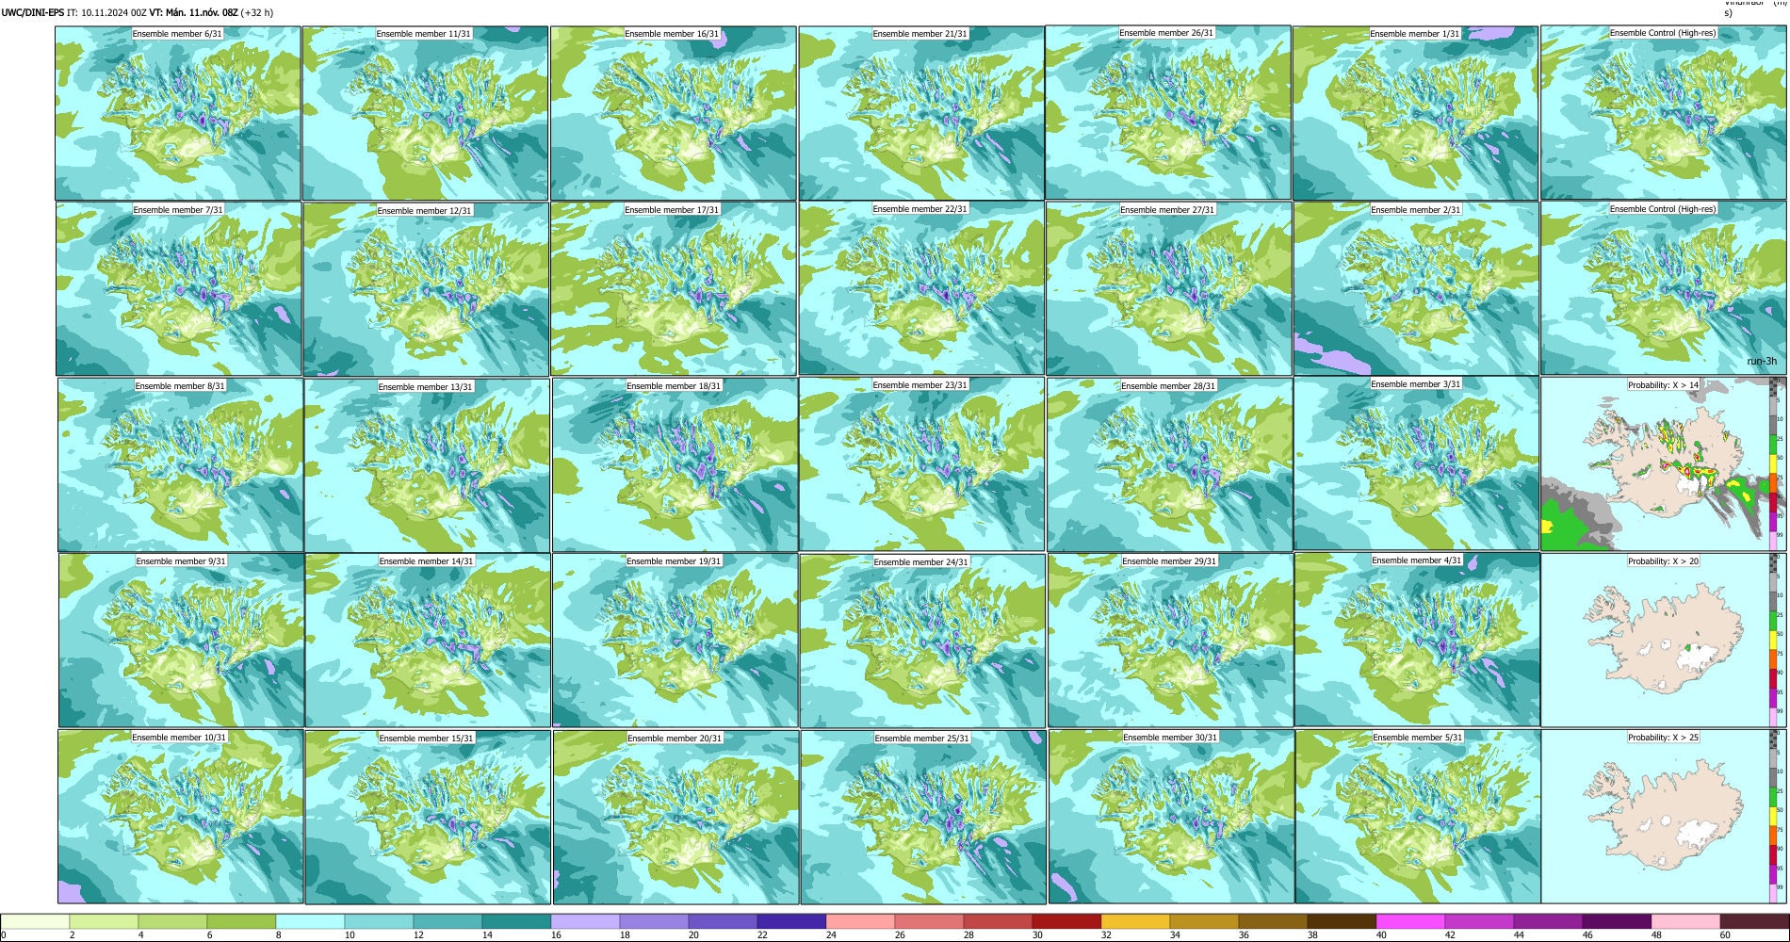Image resolution: width=1790 pixels, height=942 pixels.
Task: Pick the Ensemble member 25/31 wind map
Action: 923,817
